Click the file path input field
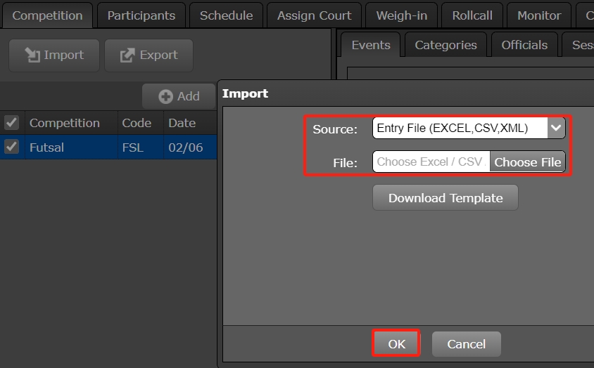Screen dimensions: 594x368 [430, 162]
